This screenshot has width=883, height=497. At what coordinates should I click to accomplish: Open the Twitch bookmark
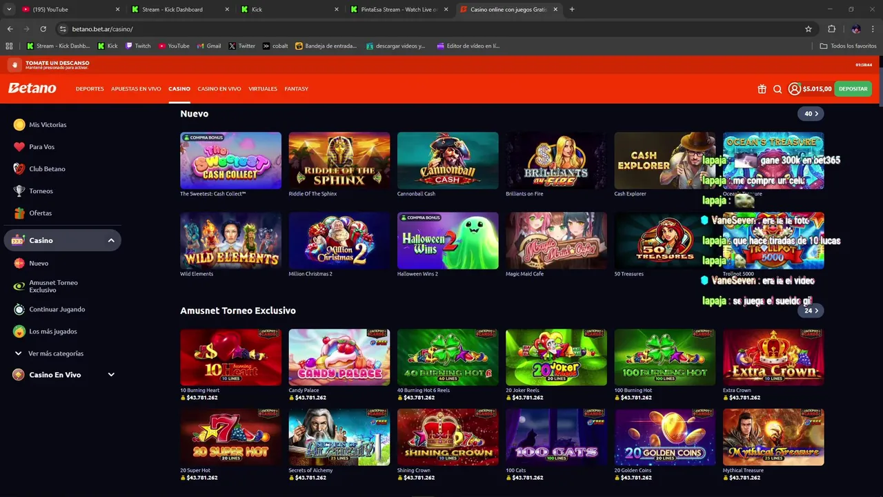tap(138, 46)
